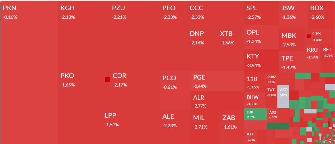
Task: Click the PKO tile at -1,65%
Action: (80, 107)
